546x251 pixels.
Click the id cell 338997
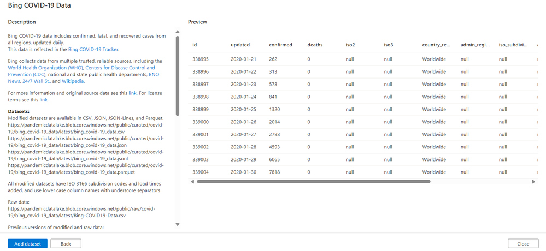(x=201, y=84)
